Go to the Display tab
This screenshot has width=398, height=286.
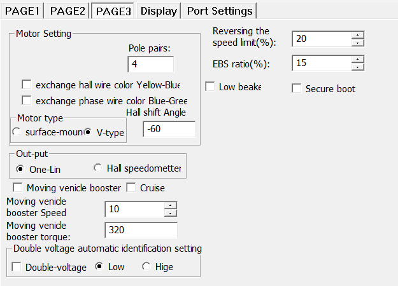[159, 11]
